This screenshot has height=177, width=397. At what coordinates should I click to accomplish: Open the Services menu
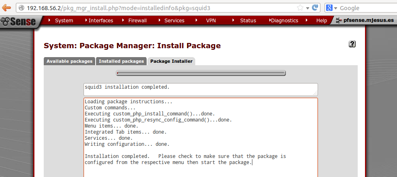(x=174, y=20)
